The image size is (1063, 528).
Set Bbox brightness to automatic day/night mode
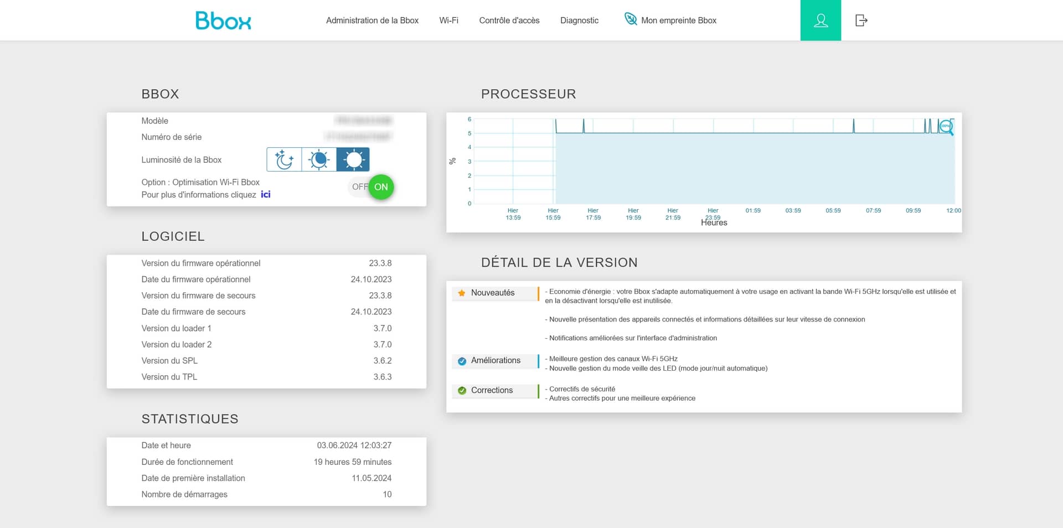point(319,160)
